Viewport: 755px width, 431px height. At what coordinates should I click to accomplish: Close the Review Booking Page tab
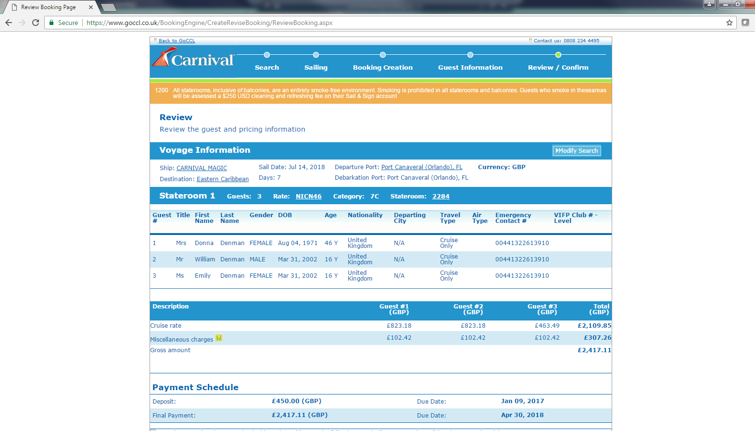91,7
